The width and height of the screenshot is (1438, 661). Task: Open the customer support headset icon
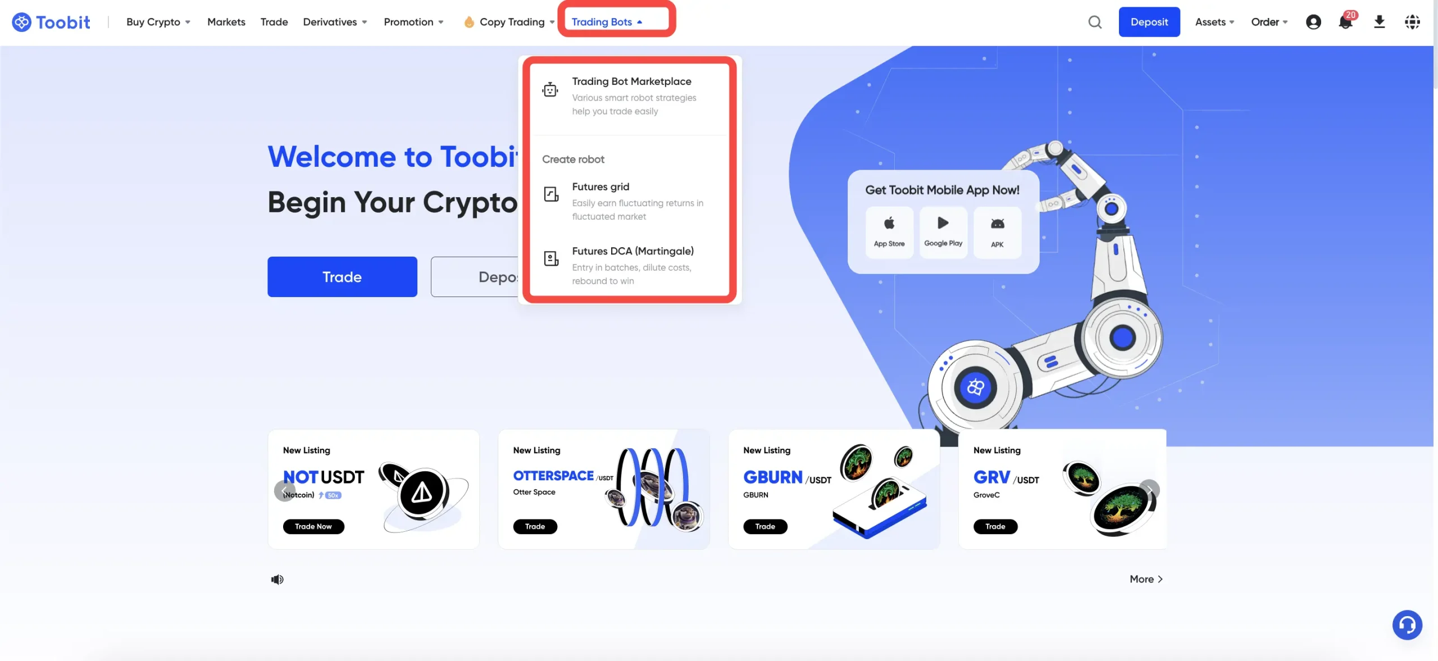pyautogui.click(x=1407, y=624)
